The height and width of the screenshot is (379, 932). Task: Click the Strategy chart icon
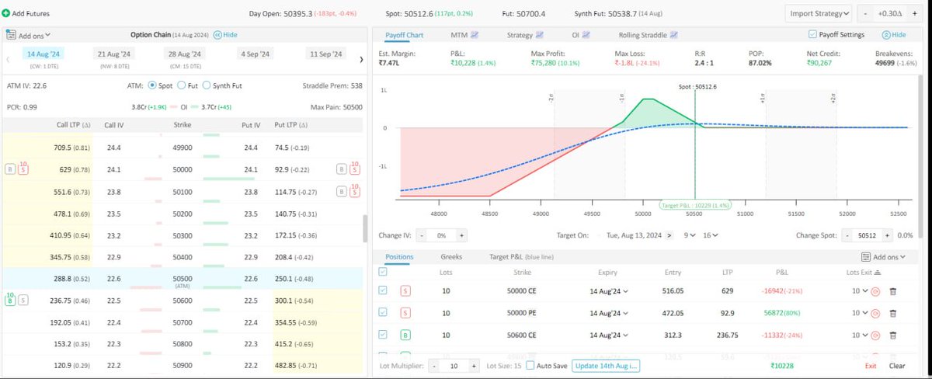(540, 35)
